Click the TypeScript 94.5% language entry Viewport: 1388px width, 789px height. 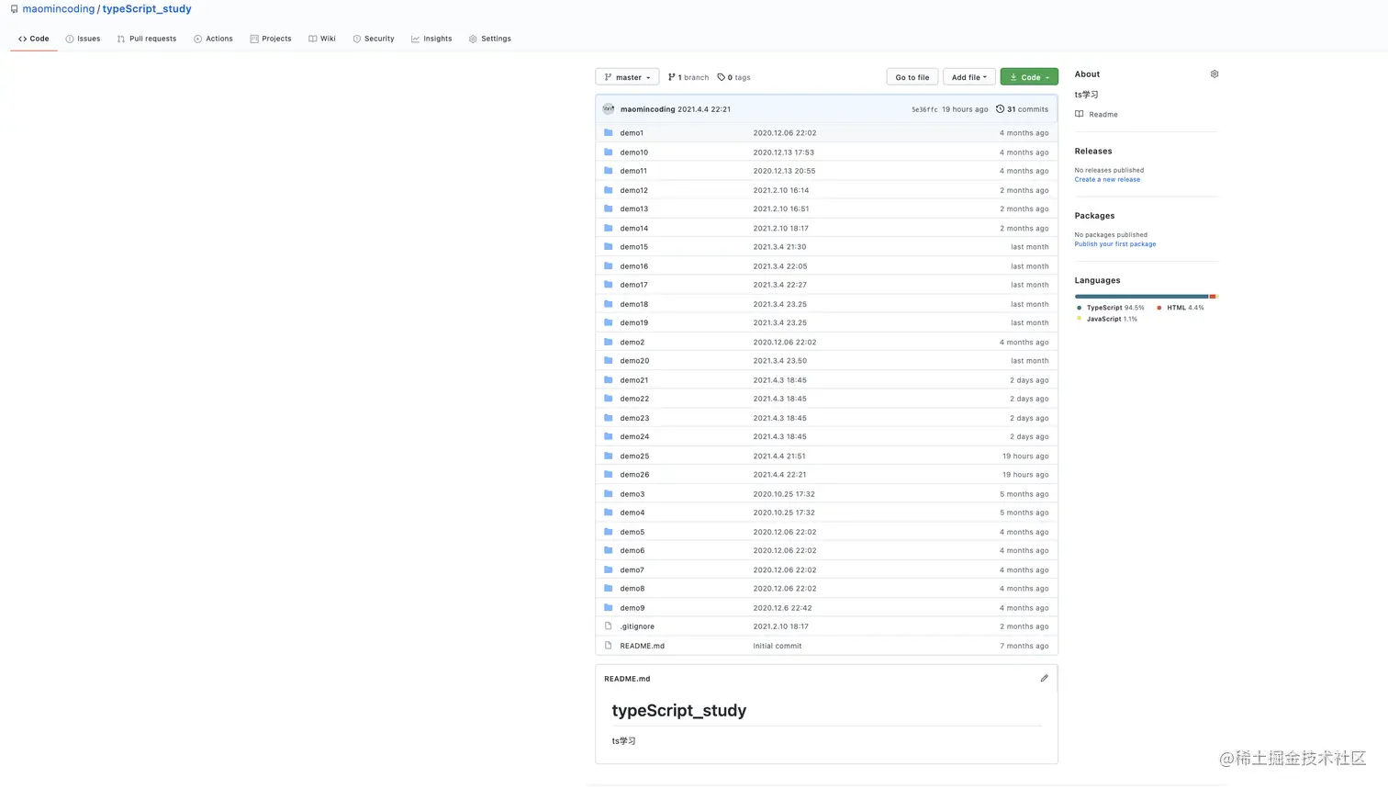[x=1111, y=308]
